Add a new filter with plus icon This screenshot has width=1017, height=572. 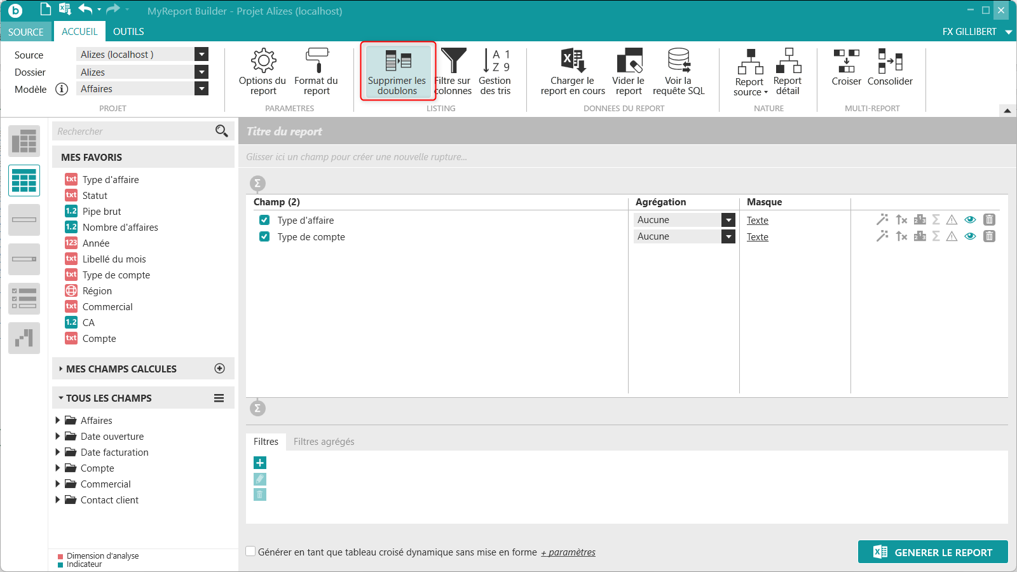point(260,463)
